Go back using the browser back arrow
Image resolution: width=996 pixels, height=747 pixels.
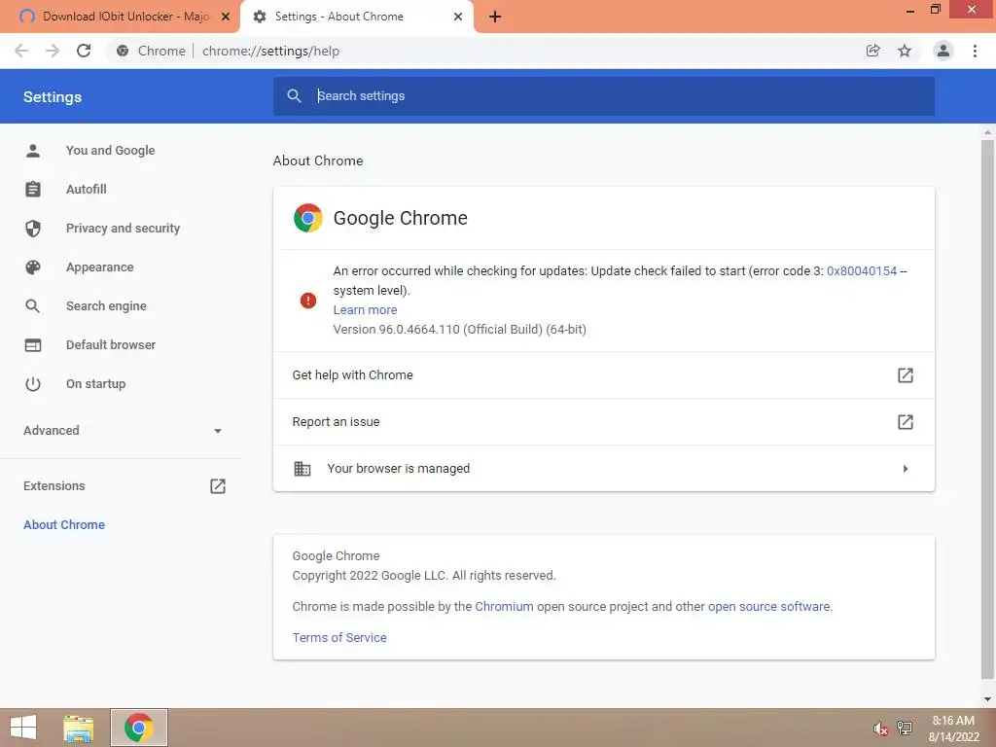coord(21,51)
